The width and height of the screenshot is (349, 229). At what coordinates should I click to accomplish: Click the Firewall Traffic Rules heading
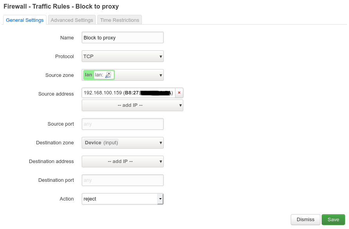tap(61, 7)
